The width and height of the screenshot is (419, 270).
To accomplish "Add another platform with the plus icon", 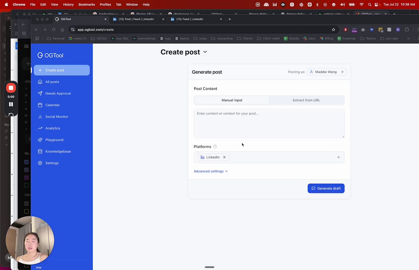I will coord(338,157).
